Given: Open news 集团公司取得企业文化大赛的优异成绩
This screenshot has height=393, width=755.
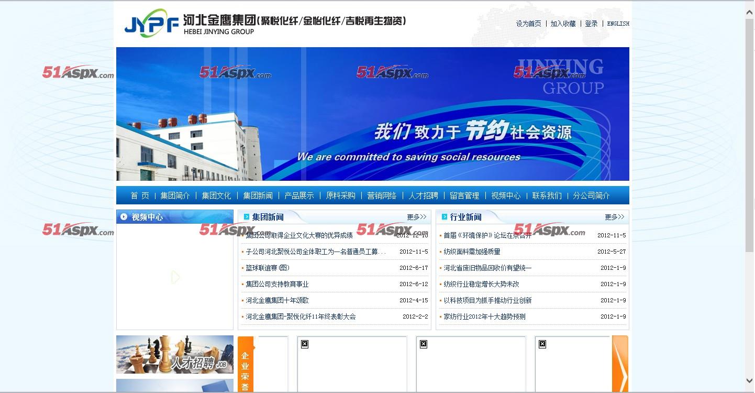Looking at the screenshot, I should [299, 235].
